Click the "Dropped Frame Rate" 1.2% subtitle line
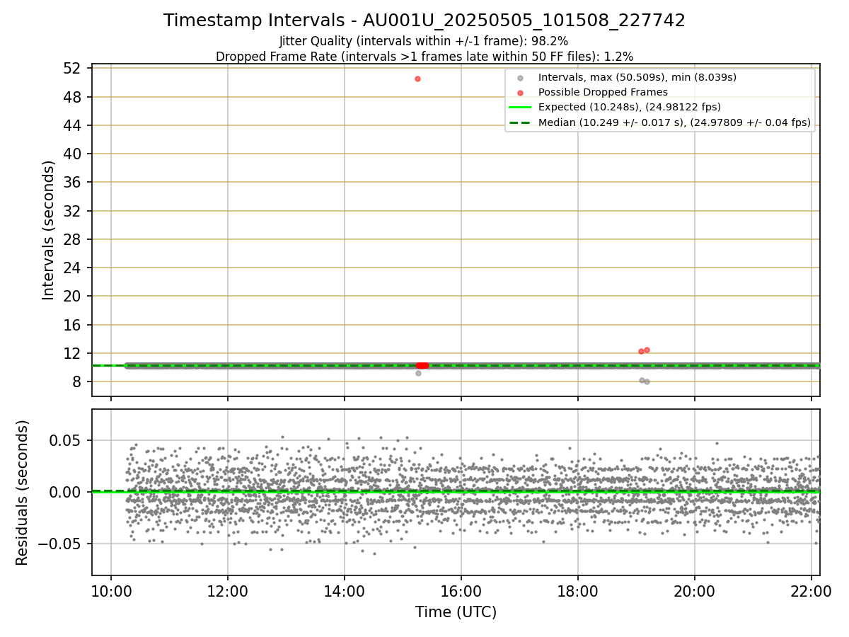Viewport: 849px width, 637px height. pos(424,56)
